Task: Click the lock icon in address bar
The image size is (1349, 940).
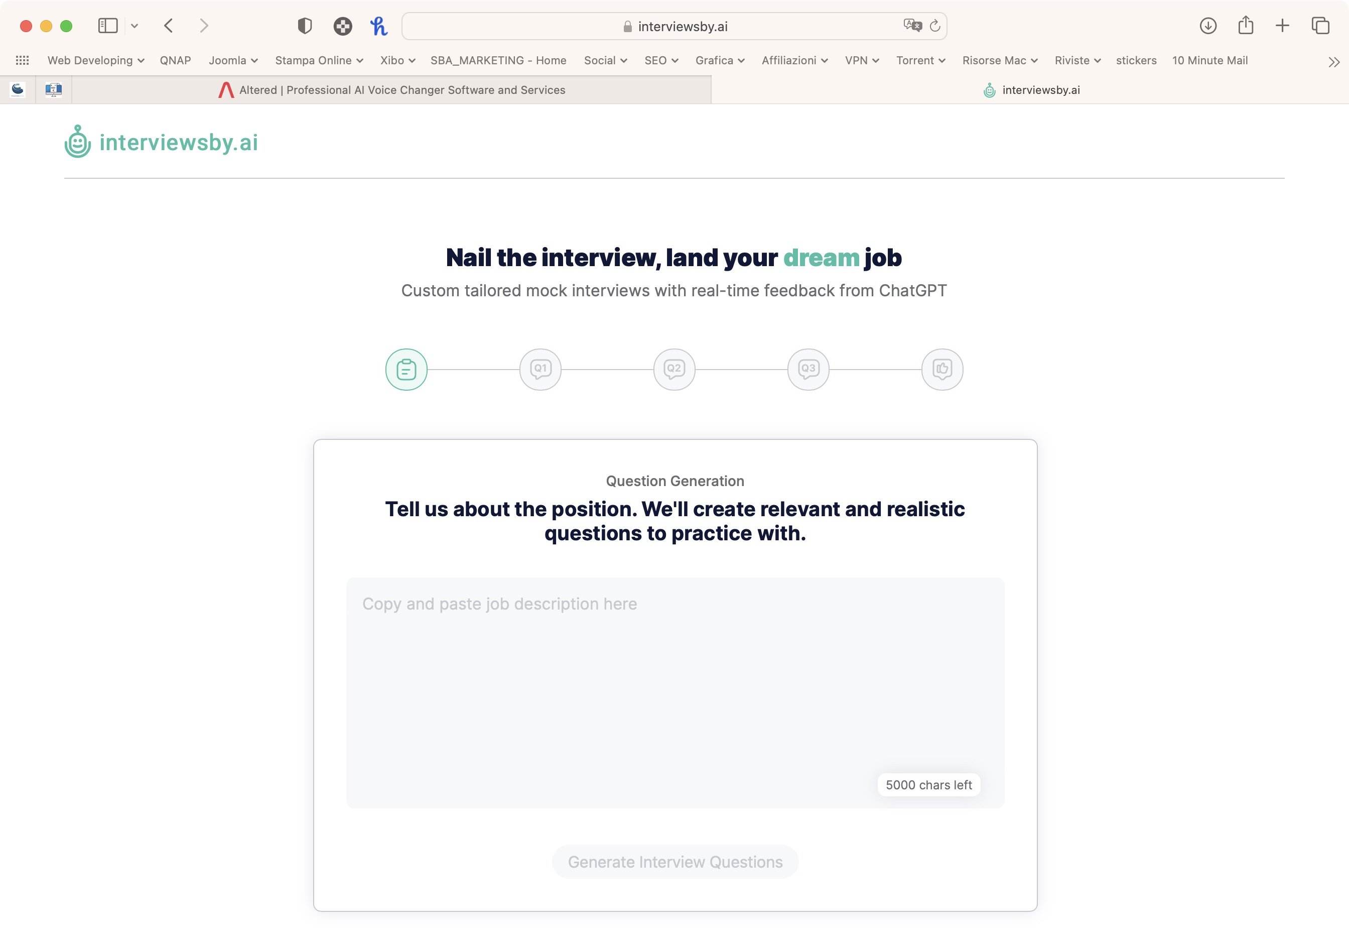Action: point(627,27)
